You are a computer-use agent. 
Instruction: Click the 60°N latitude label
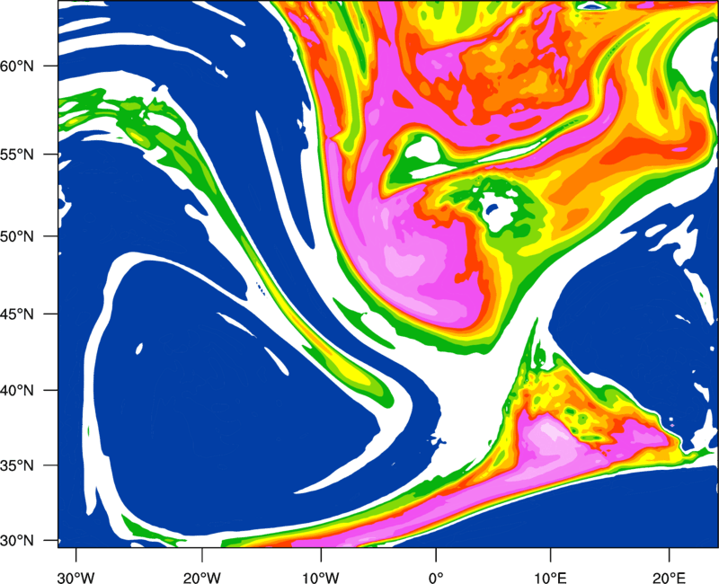click(x=17, y=66)
